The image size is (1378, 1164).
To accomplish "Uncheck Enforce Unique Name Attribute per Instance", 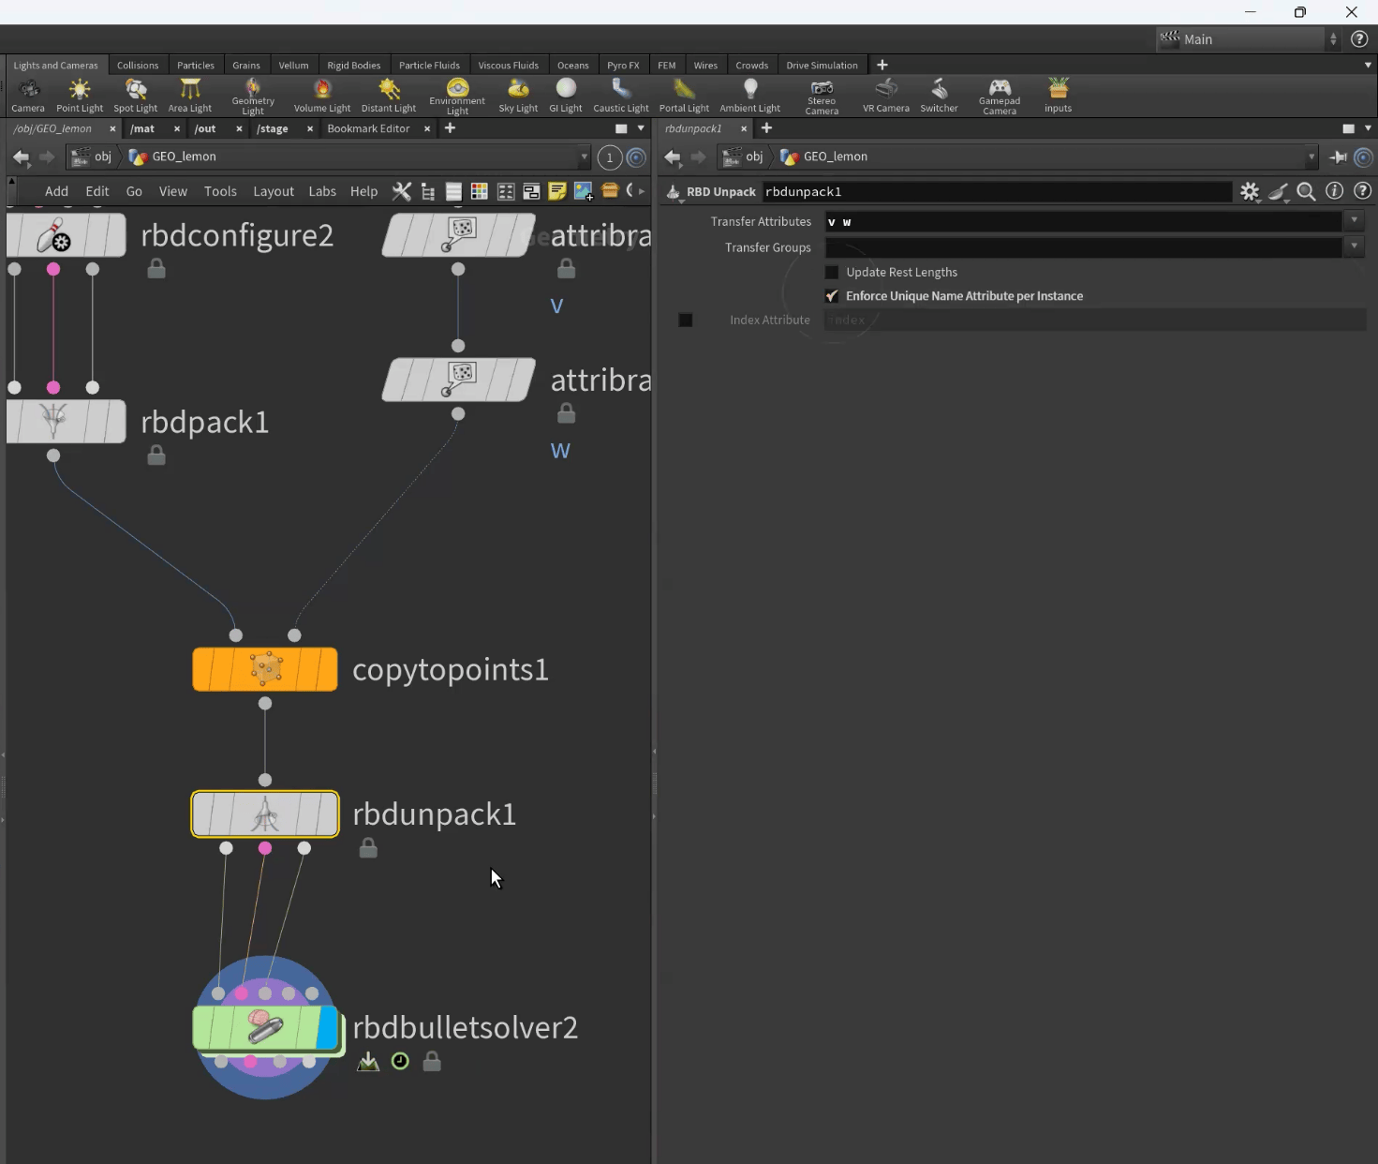I will [832, 296].
